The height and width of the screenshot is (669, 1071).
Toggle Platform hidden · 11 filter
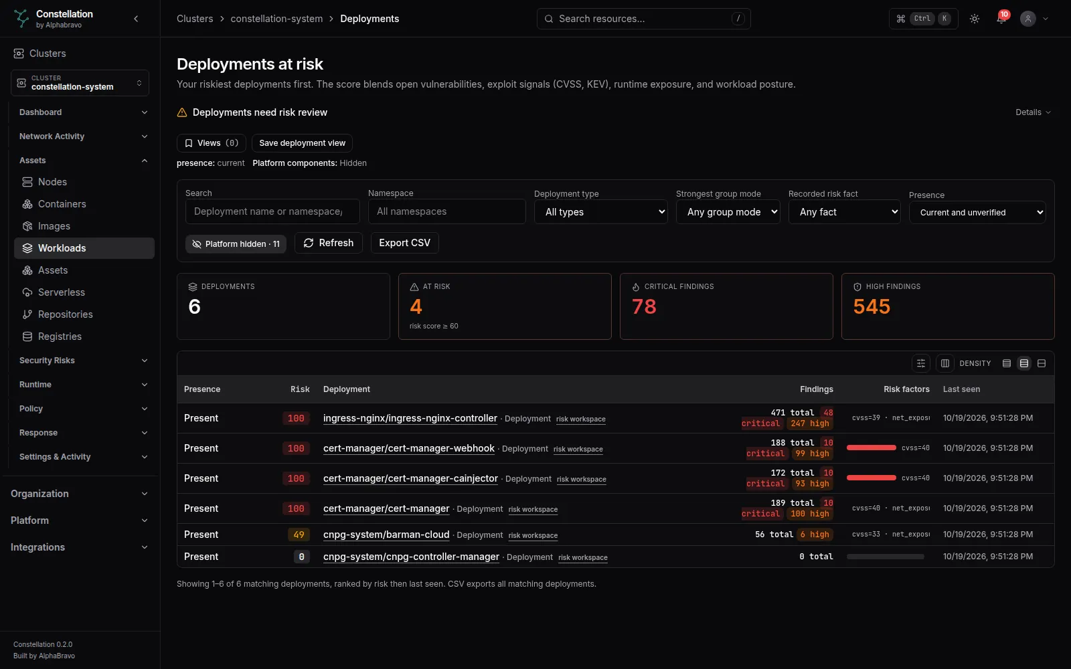pos(236,244)
